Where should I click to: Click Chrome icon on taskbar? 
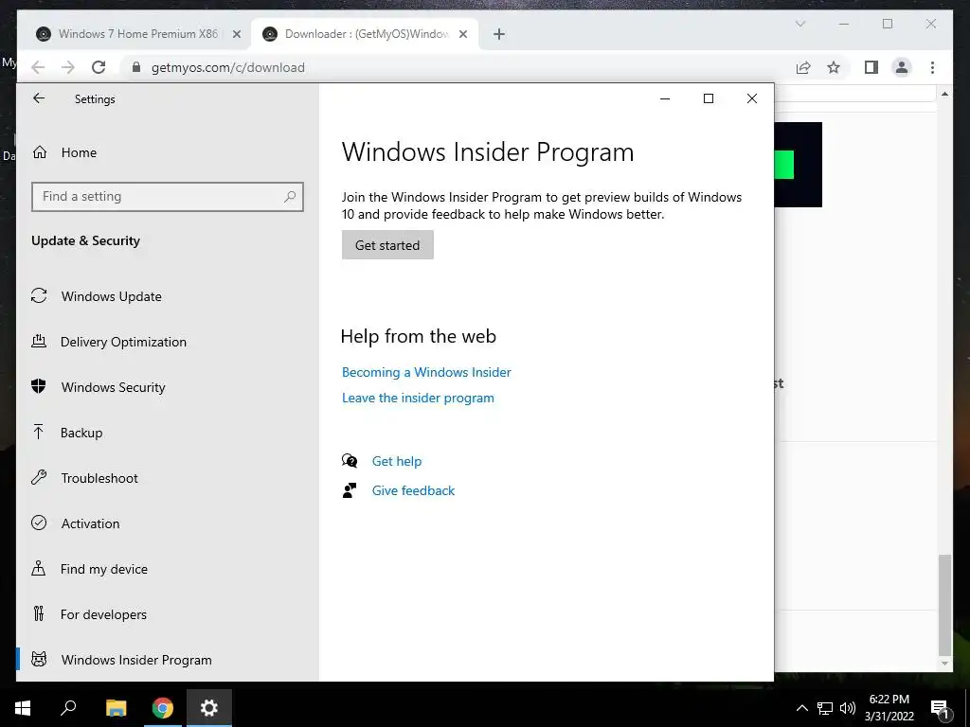point(163,708)
